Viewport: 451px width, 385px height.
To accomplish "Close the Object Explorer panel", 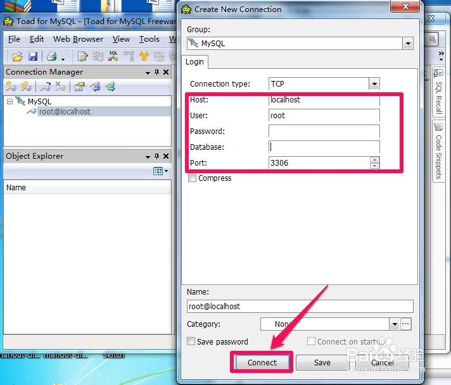I will [x=166, y=156].
